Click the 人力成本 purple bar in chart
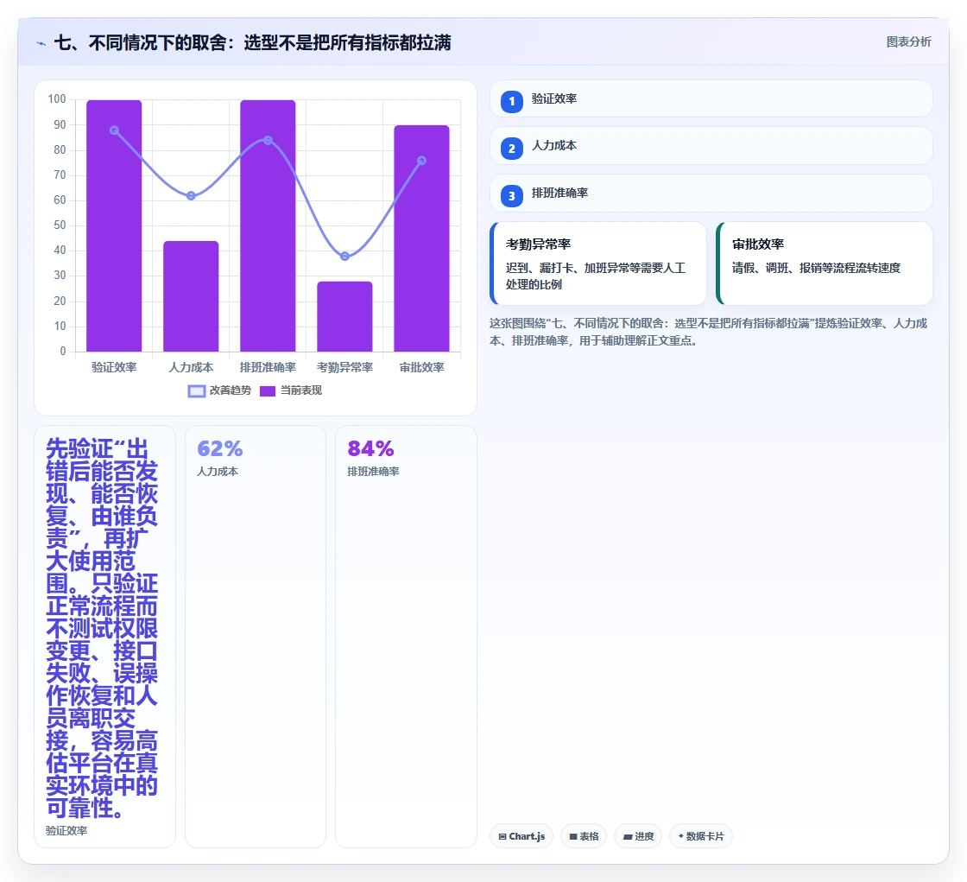 [x=191, y=296]
